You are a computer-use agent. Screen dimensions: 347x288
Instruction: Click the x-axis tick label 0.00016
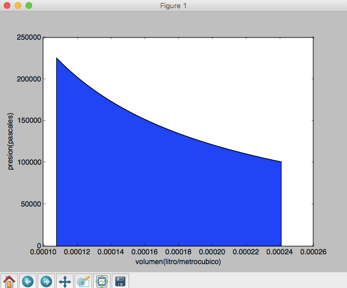point(144,252)
